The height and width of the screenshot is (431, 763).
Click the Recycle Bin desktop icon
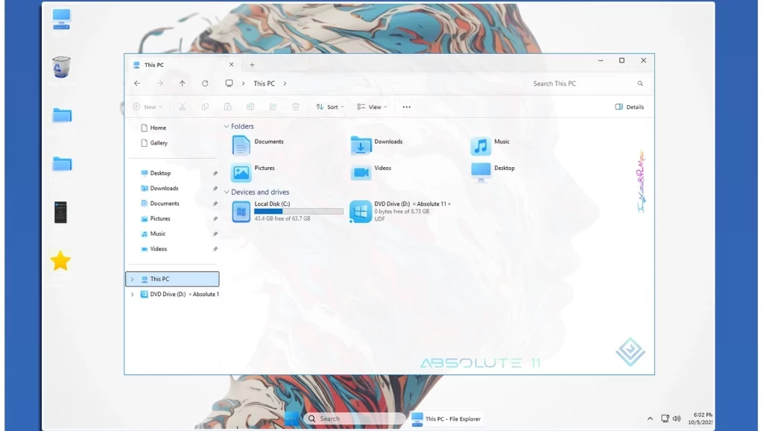coord(62,68)
